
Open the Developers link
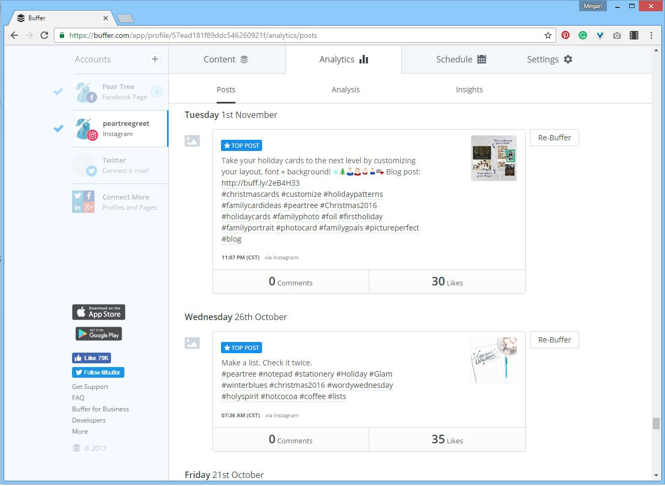coord(89,420)
